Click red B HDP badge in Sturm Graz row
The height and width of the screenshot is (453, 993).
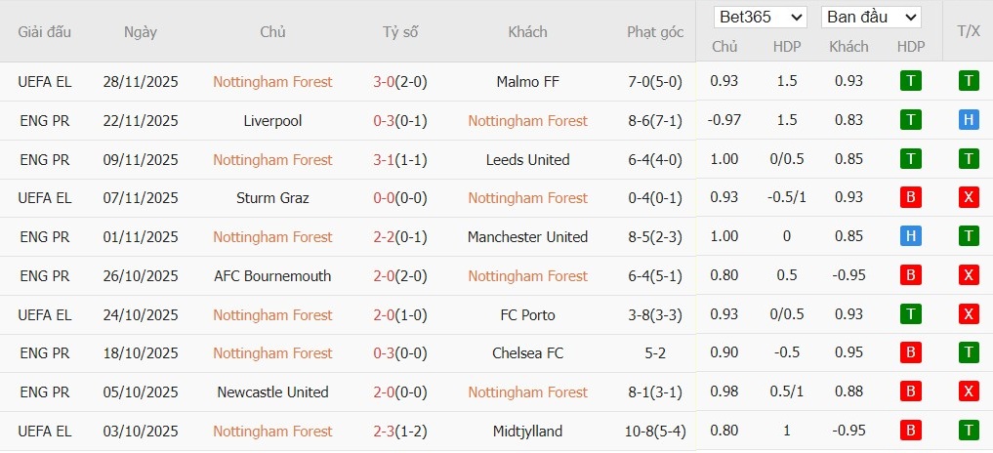910,198
